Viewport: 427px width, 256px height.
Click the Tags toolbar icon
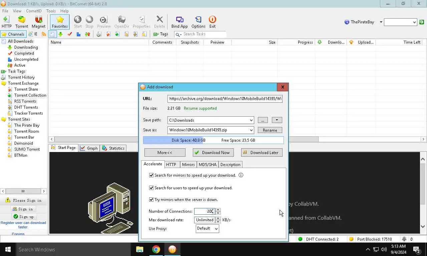160,34
